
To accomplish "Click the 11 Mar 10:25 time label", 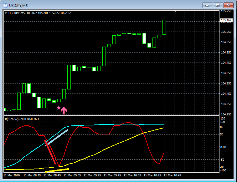I will tap(152, 175).
